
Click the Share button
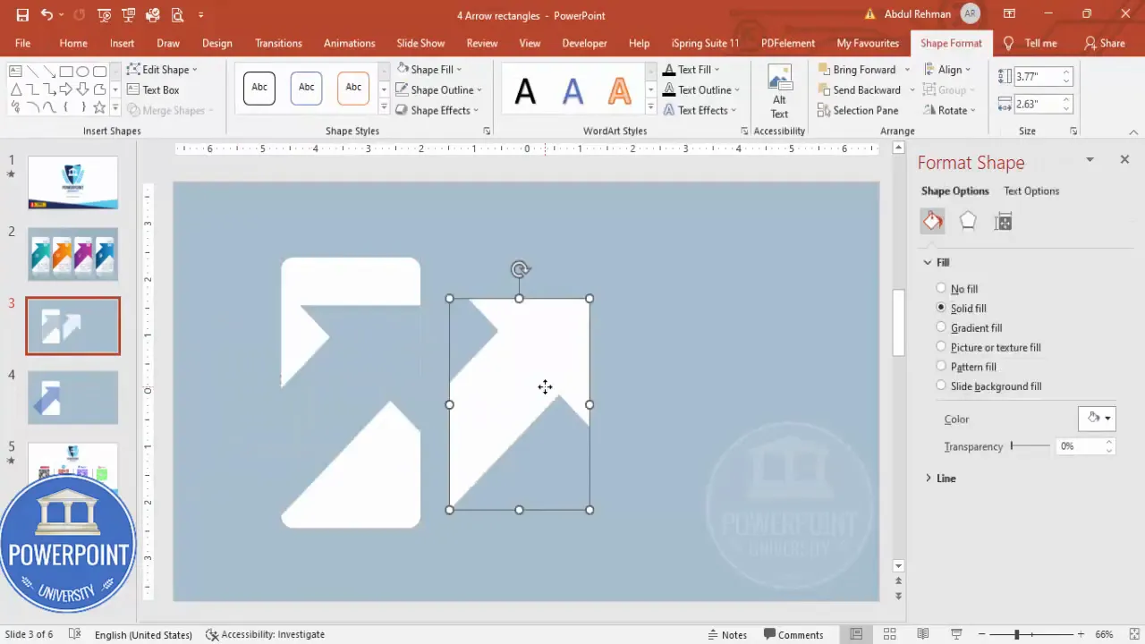(1104, 43)
